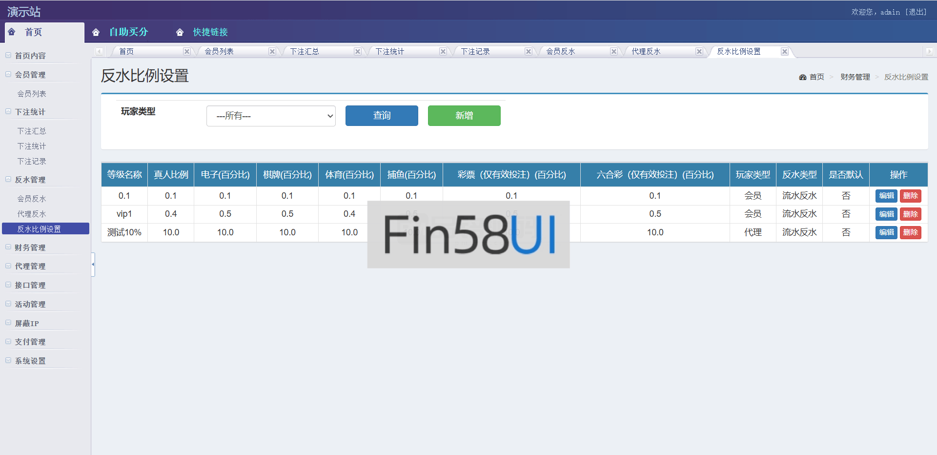
Task: Close the 代理反水 tab via its X icon
Action: [699, 51]
